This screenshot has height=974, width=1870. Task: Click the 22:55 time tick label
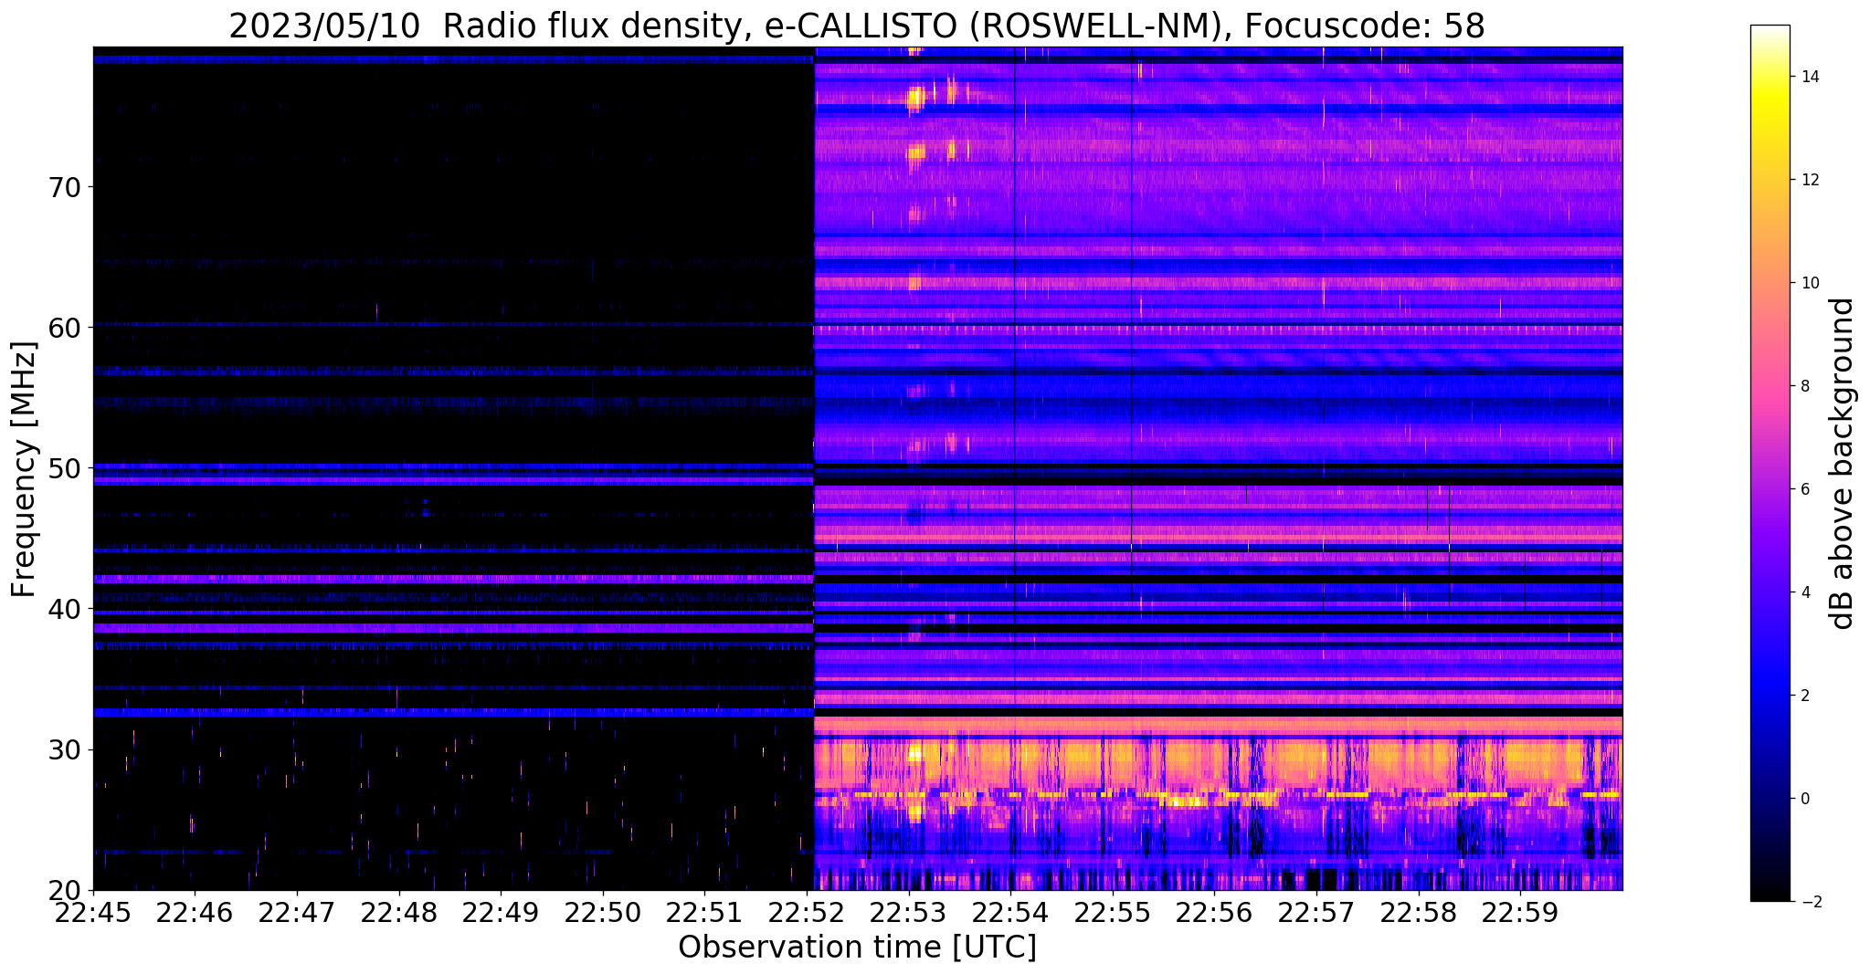[x=1113, y=914]
